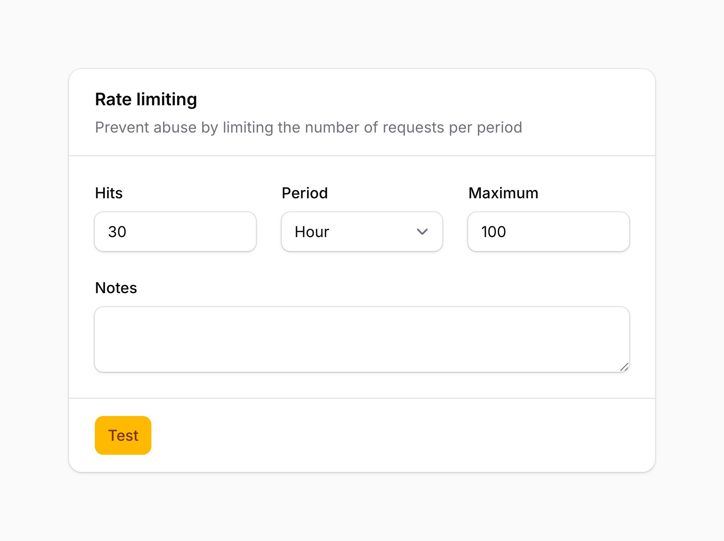Viewport: 724px width, 541px height.
Task: Click the downward chevron icon beside Hour
Action: [422, 232]
